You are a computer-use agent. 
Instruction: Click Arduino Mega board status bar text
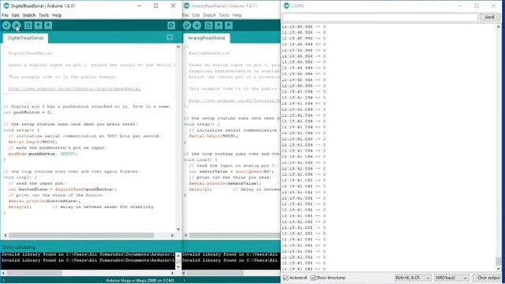coord(140,281)
